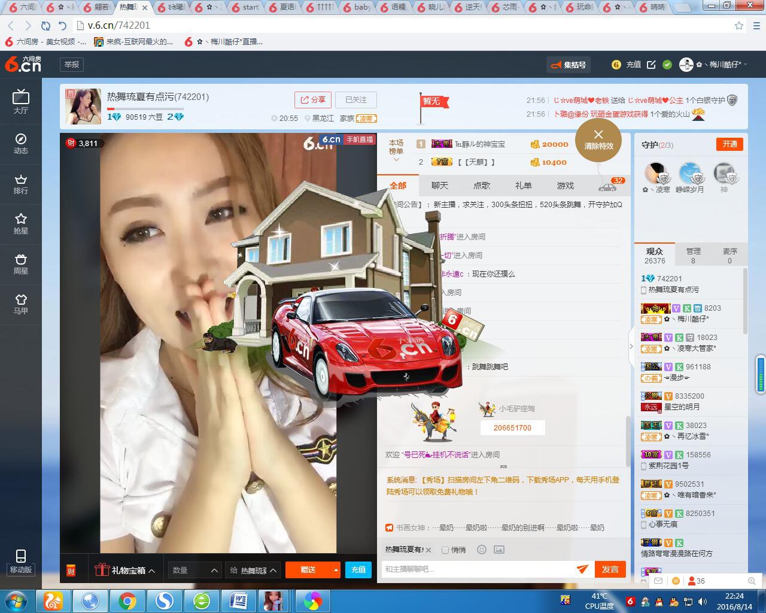The height and width of the screenshot is (613, 766).
Task: Open the 排行 ranking crown icon
Action: [20, 183]
